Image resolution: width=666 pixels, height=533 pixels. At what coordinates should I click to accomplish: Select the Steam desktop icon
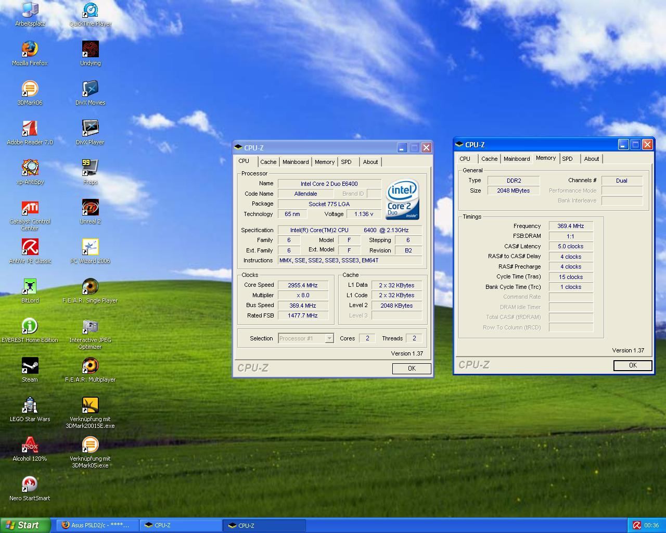pyautogui.click(x=30, y=366)
